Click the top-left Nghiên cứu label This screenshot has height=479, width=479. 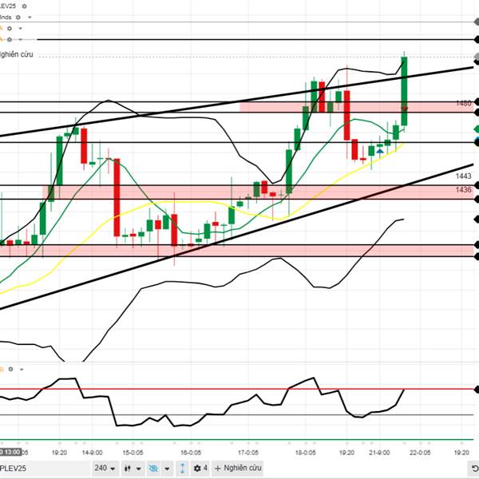click(16, 54)
